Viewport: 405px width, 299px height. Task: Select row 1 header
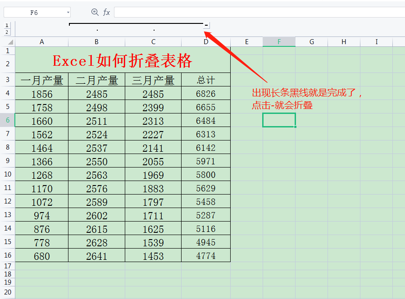click(x=8, y=50)
